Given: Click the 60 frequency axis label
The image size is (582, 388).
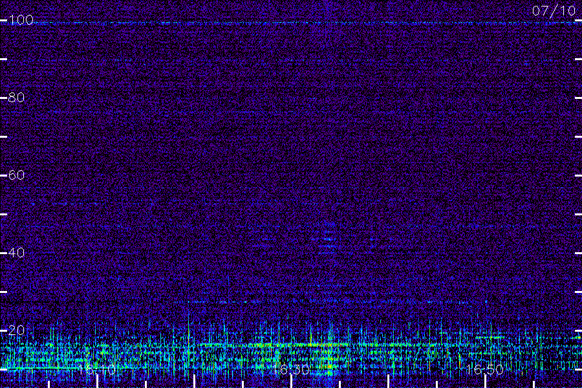Looking at the screenshot, I should 16,175.
